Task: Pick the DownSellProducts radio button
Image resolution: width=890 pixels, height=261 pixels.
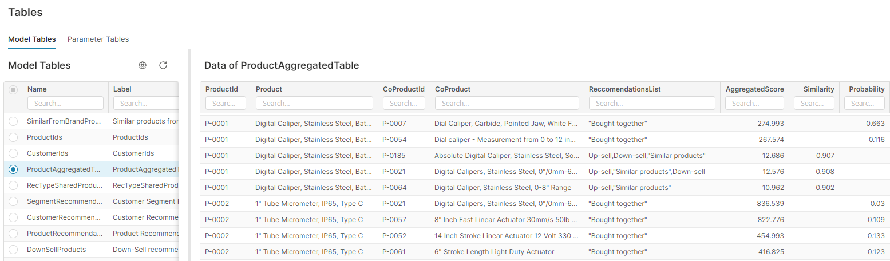Action: click(14, 250)
